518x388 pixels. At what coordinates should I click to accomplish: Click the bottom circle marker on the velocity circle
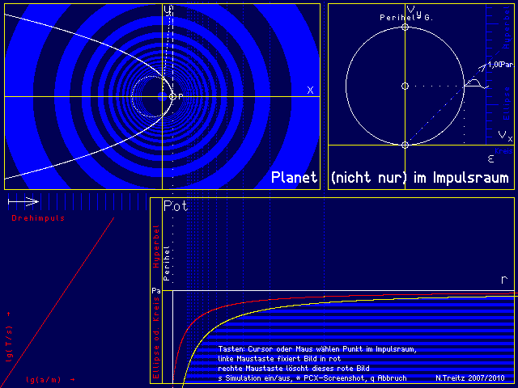[405, 144]
